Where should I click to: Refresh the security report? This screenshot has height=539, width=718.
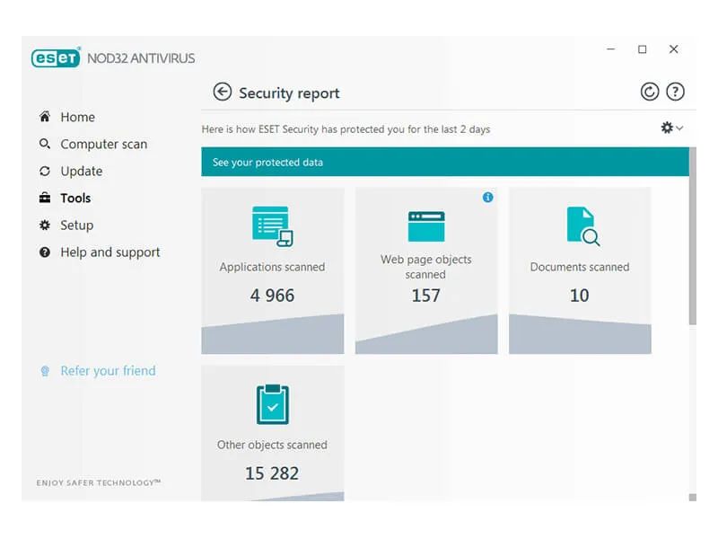coord(649,92)
